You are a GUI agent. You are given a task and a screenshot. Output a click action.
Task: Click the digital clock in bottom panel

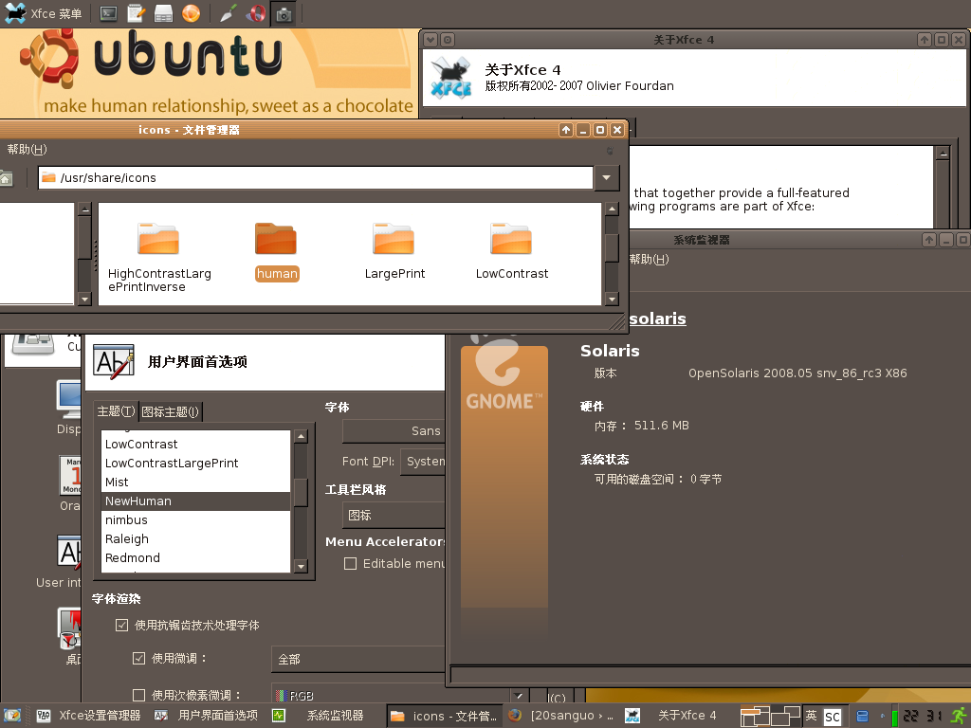tap(923, 716)
